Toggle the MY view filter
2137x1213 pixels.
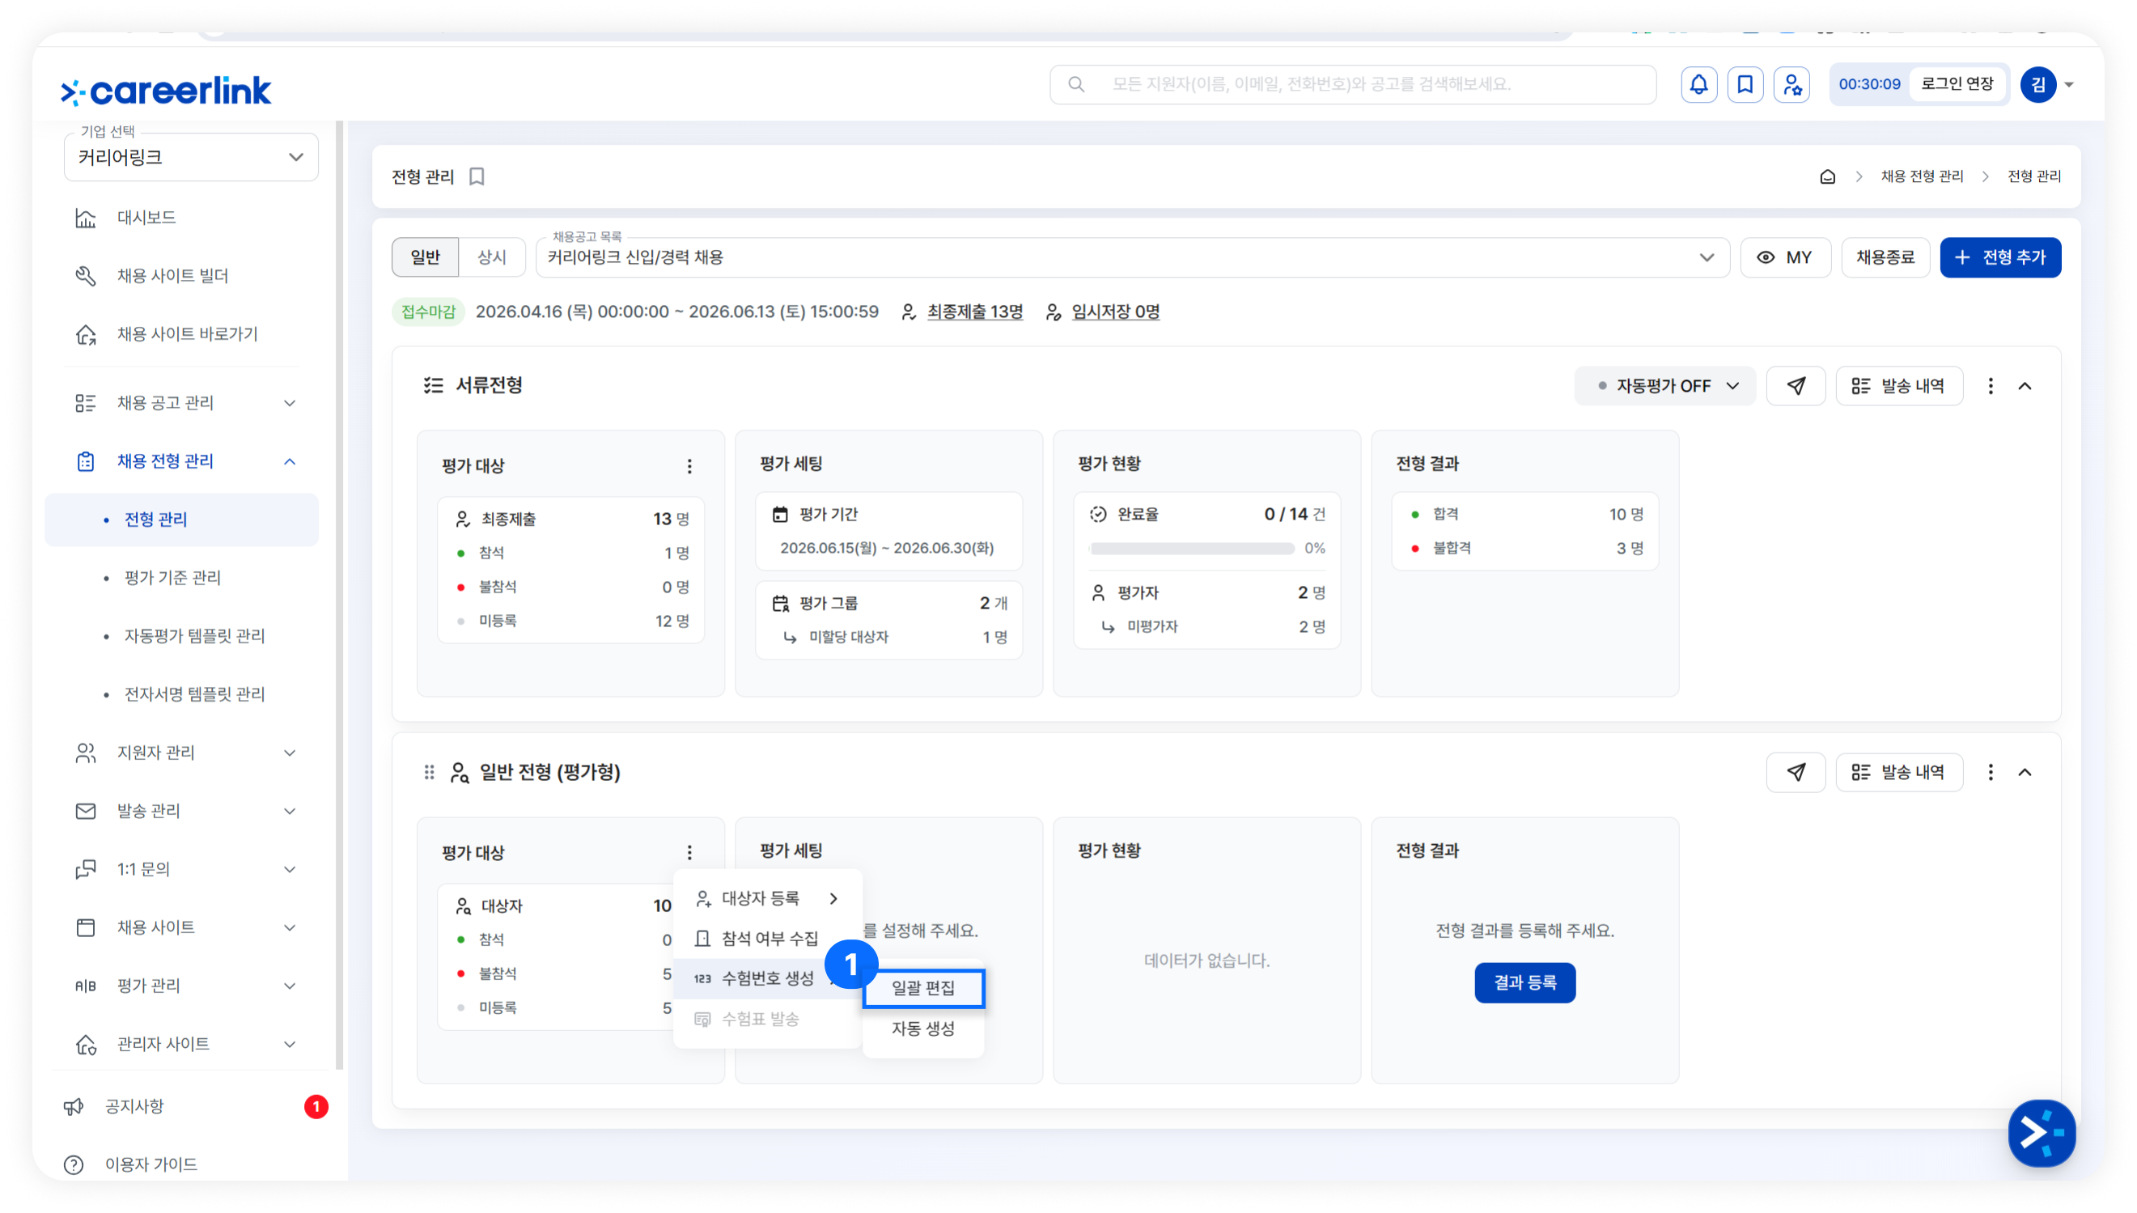coord(1786,257)
